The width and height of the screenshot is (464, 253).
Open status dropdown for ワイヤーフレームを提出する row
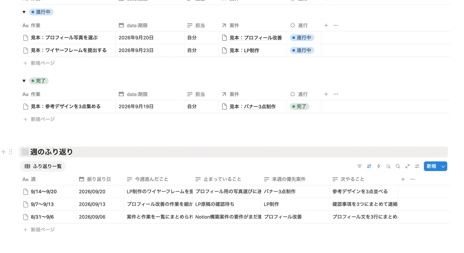click(302, 50)
